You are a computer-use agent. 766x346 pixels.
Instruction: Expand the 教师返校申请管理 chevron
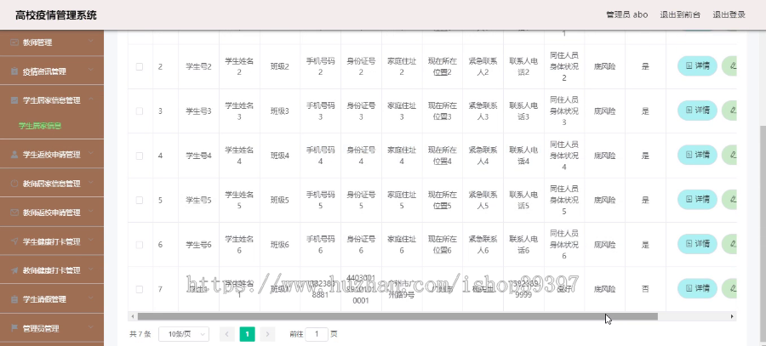[x=91, y=213]
